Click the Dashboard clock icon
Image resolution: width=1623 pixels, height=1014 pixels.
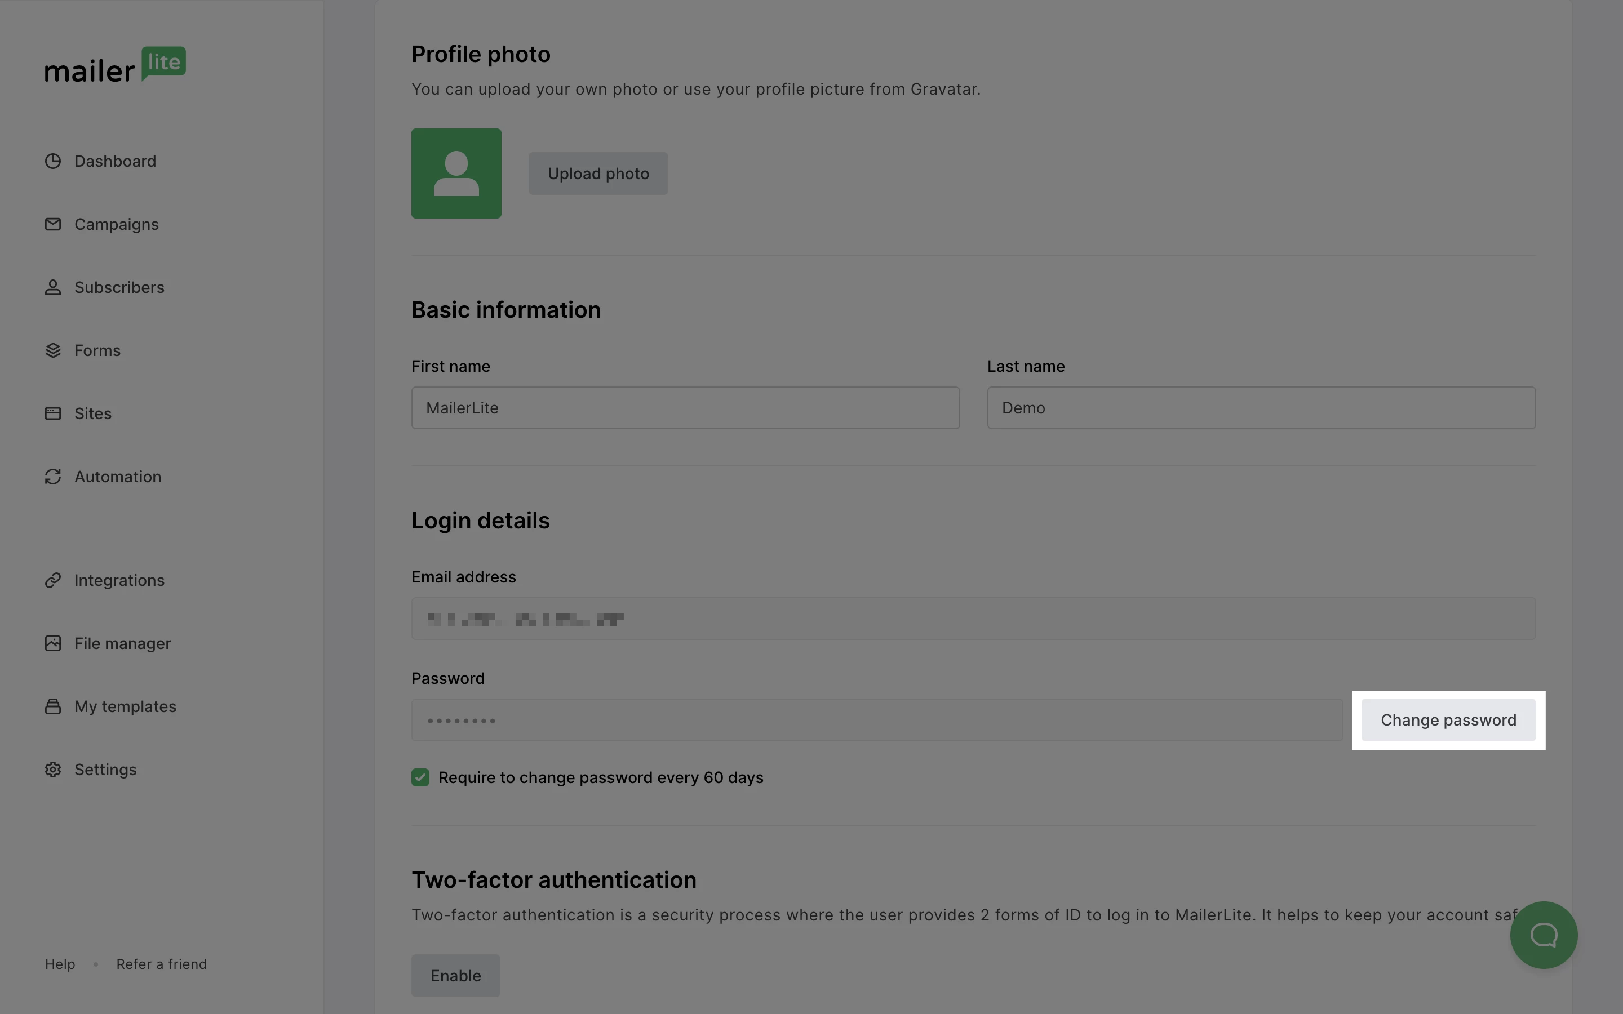coord(53,161)
